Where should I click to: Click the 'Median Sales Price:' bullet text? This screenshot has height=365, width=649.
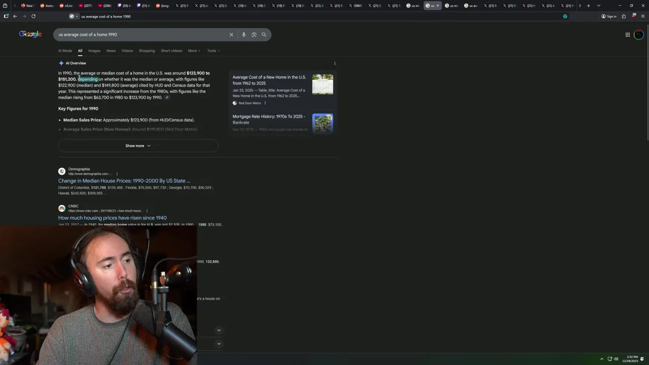[83, 120]
